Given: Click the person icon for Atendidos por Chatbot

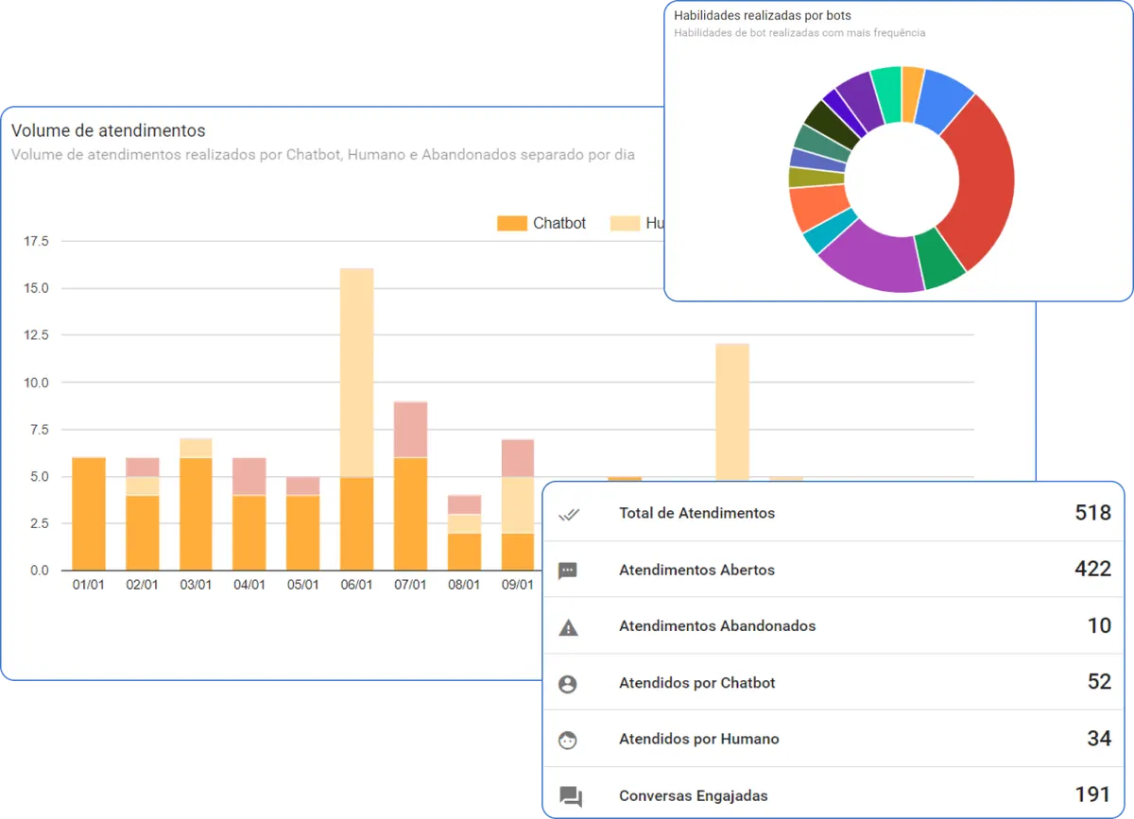Looking at the screenshot, I should (x=568, y=684).
